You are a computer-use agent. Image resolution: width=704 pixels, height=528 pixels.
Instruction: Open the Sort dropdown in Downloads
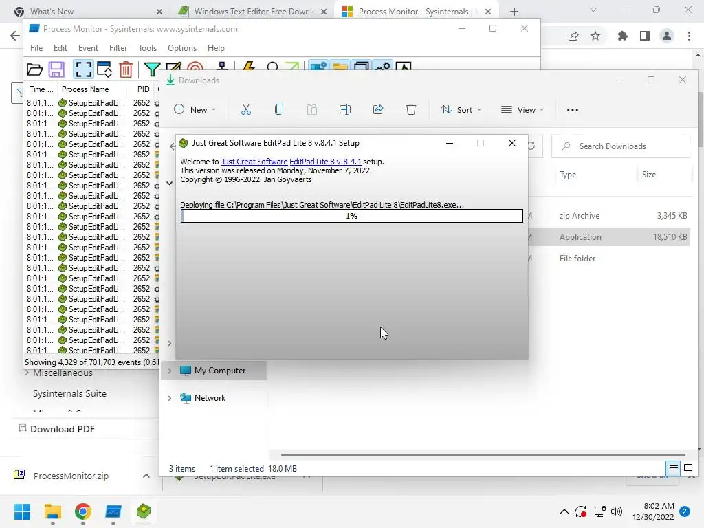pos(461,109)
